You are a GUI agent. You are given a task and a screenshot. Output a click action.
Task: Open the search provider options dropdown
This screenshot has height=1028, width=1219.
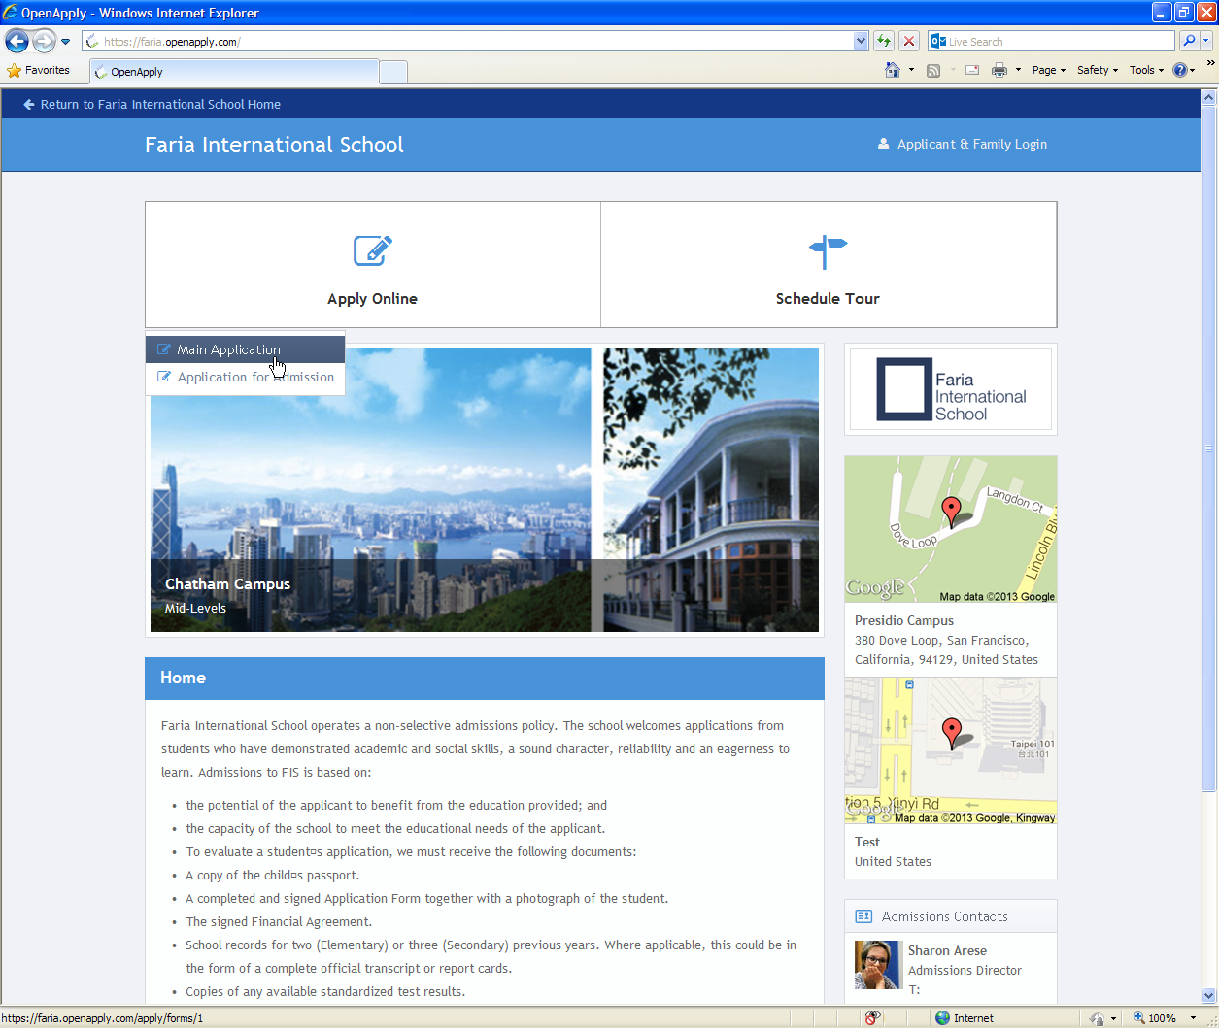(x=1206, y=41)
